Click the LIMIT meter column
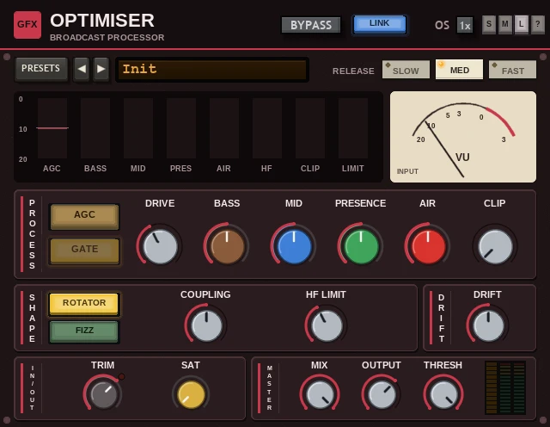 pos(353,128)
